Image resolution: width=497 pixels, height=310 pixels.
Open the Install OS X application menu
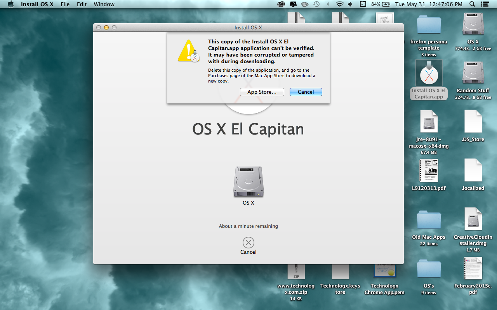coord(37,4)
